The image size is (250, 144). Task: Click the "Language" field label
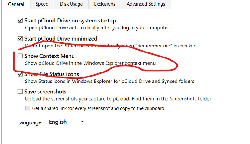coord(29,122)
